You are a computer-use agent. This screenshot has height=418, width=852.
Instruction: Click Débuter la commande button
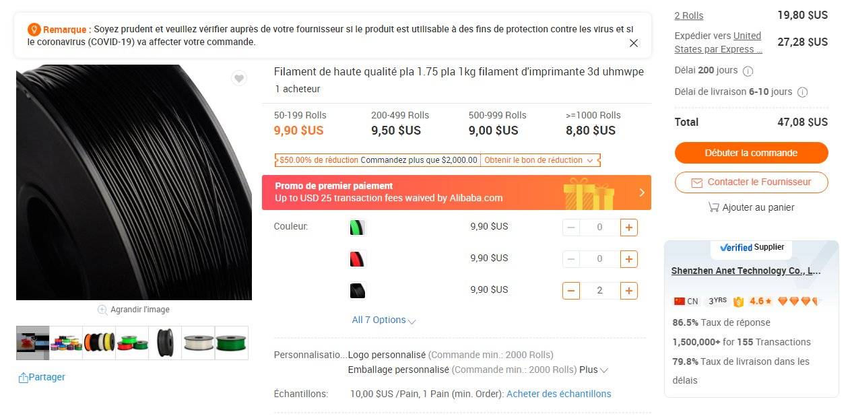click(751, 153)
